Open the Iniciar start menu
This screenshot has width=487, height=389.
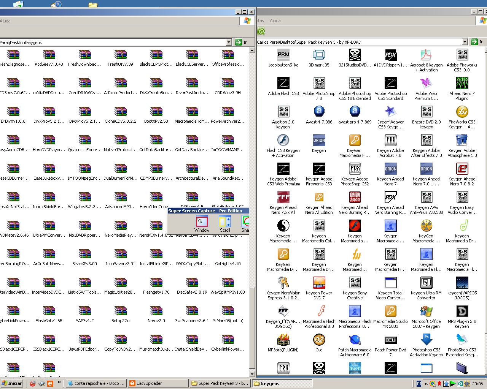[x=12, y=383]
